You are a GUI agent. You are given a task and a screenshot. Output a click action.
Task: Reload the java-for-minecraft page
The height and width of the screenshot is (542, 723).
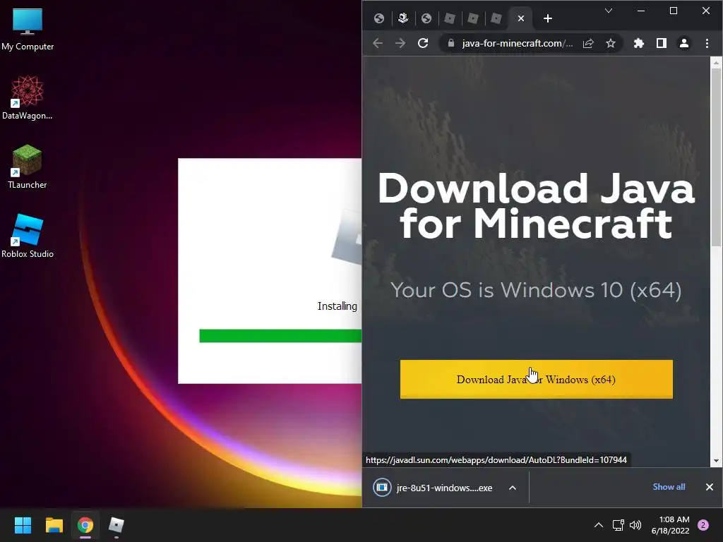[x=423, y=43]
